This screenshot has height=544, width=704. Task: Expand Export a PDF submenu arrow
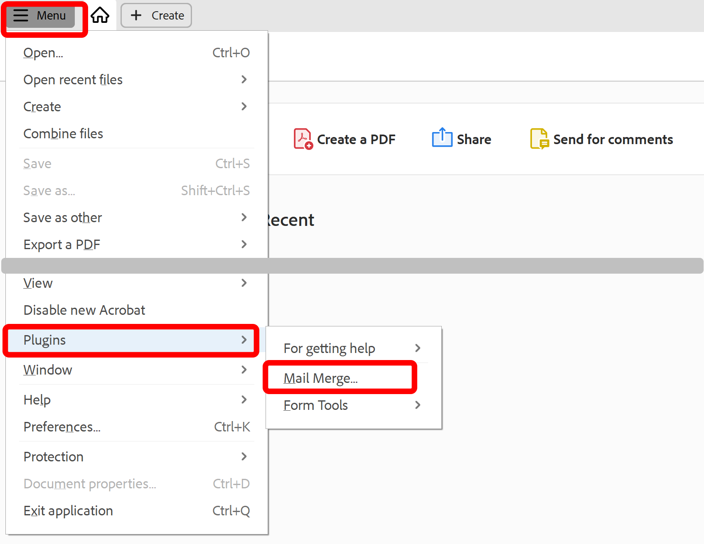[x=244, y=244]
